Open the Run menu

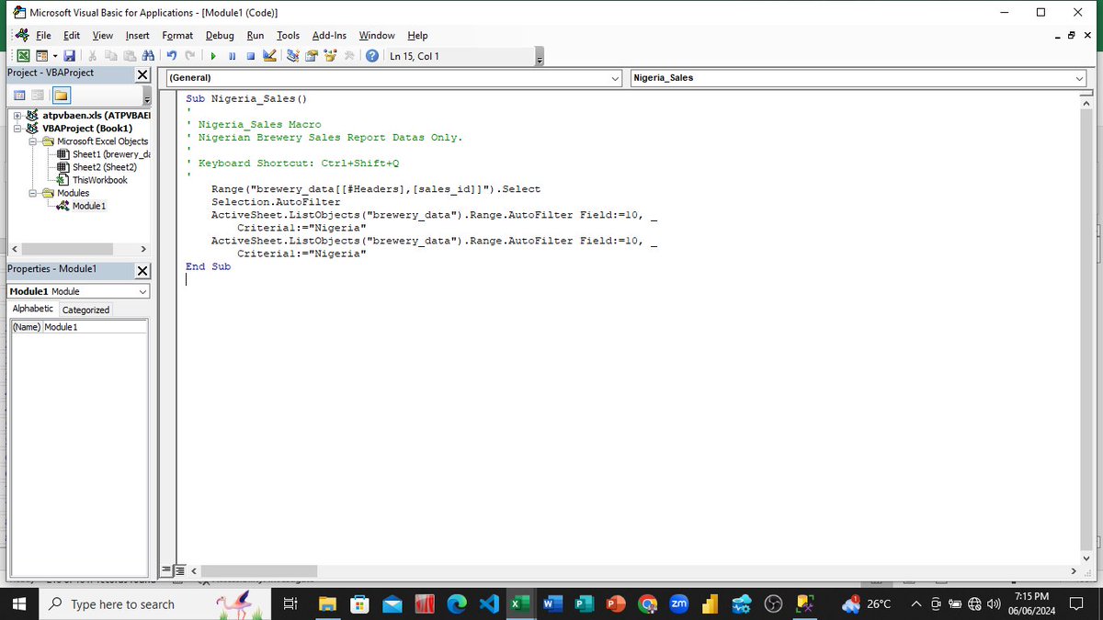[x=256, y=35]
